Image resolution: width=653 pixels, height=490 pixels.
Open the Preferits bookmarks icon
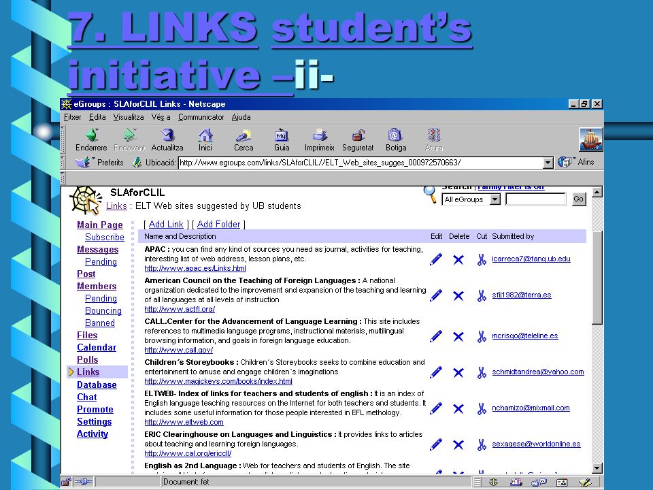pos(83,162)
